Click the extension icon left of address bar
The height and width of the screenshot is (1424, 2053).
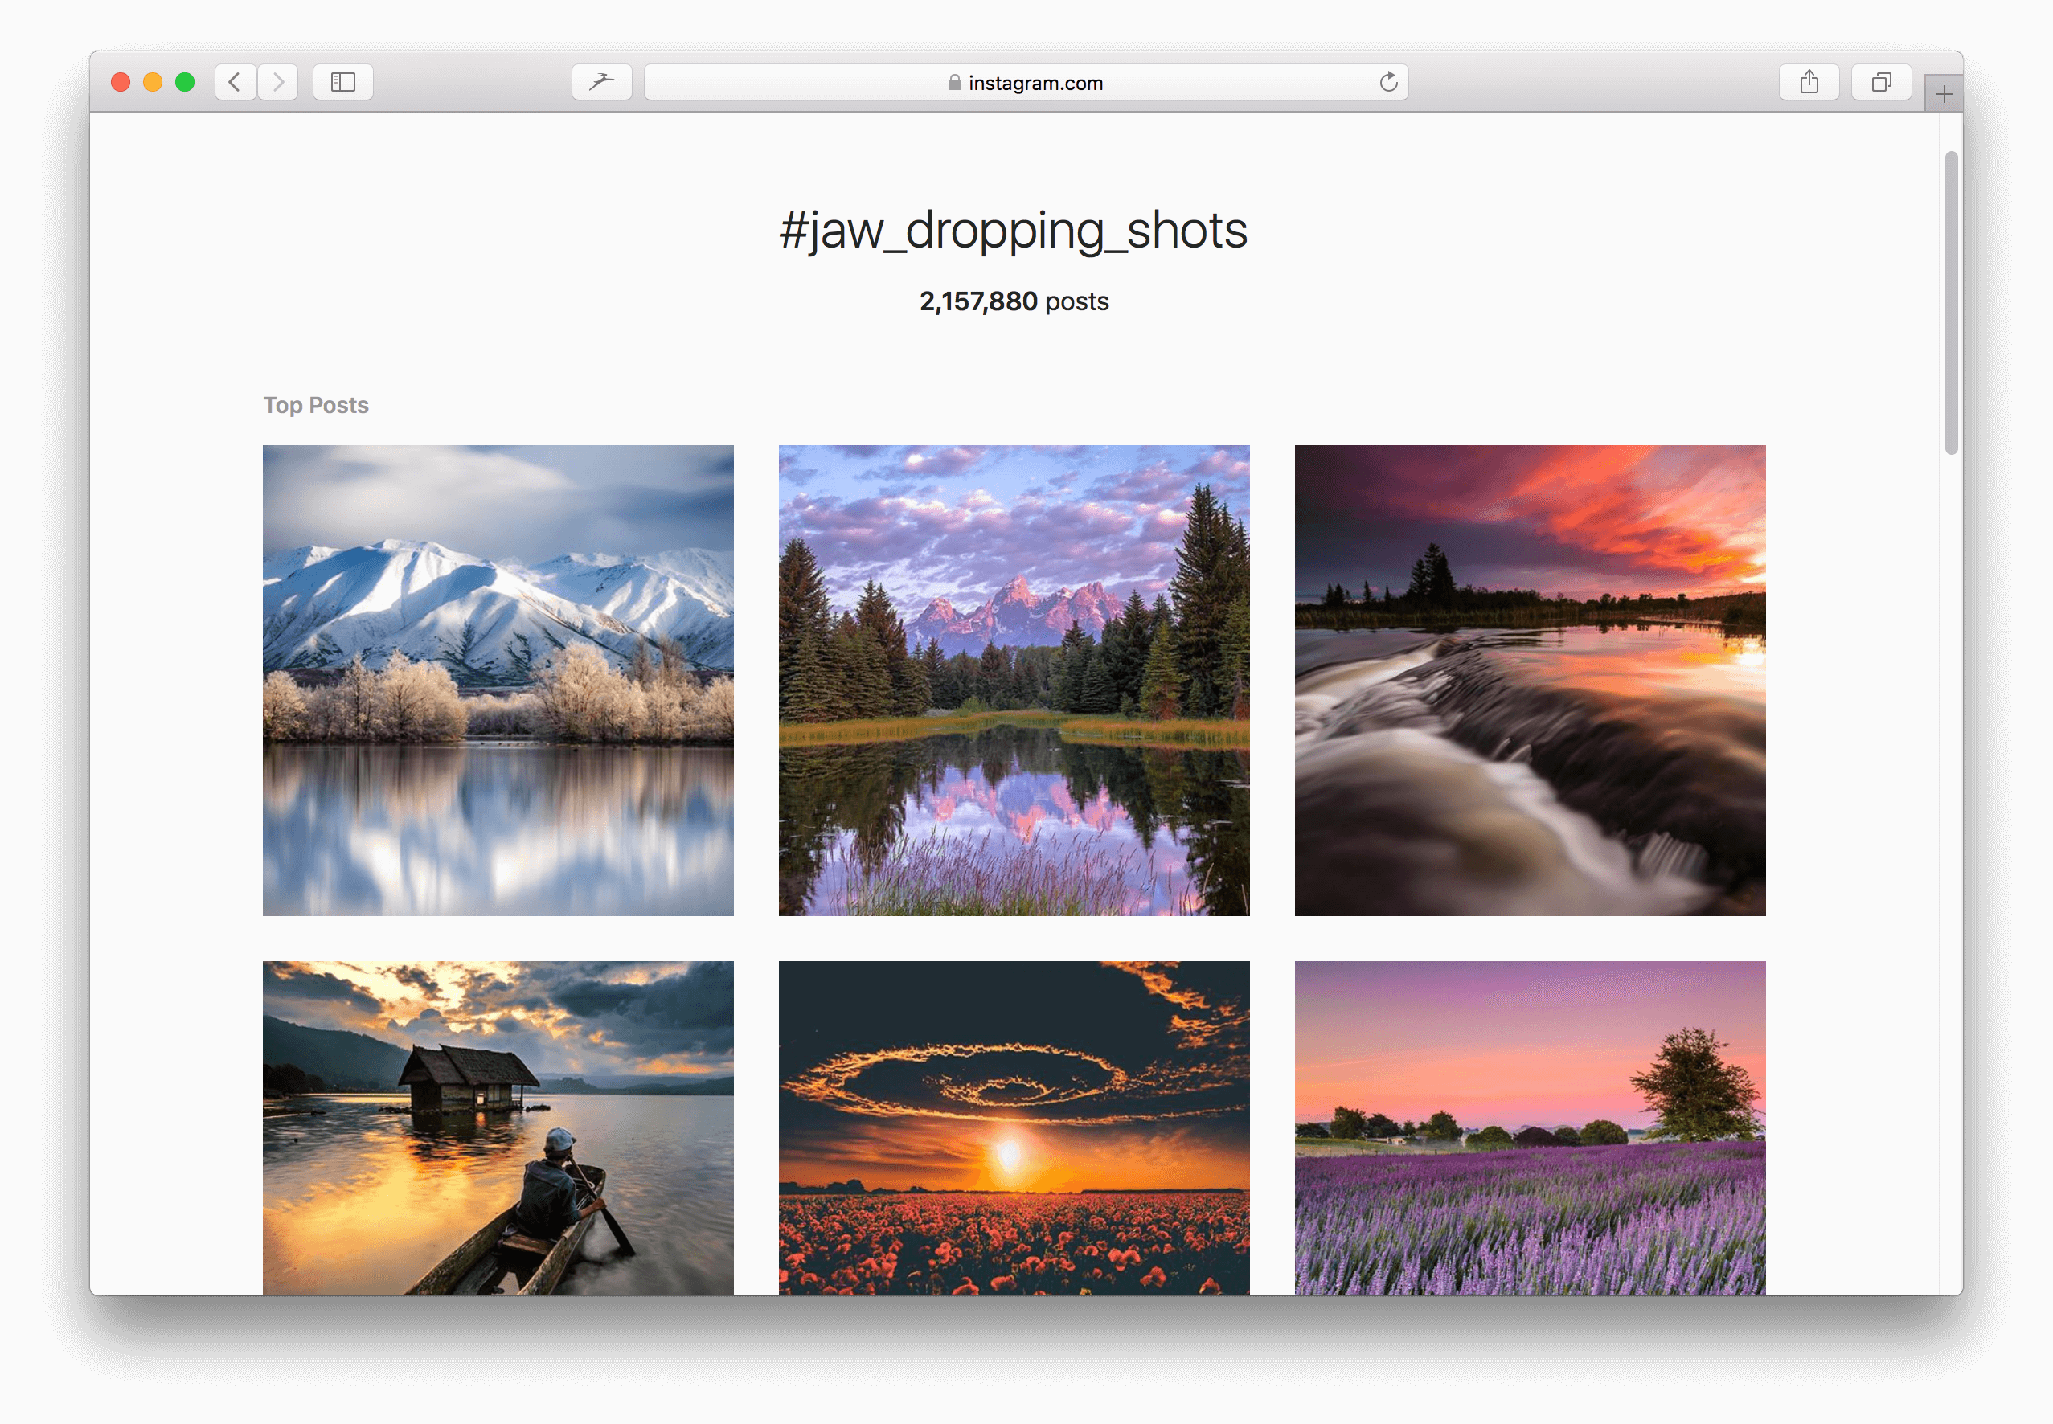click(x=601, y=82)
